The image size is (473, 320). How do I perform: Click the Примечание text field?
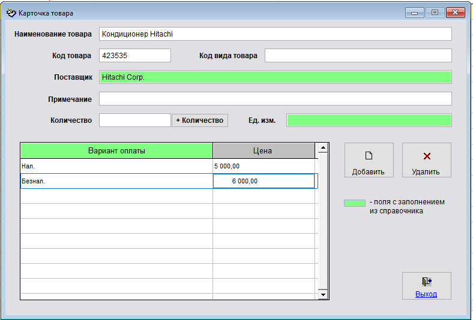tap(275, 99)
